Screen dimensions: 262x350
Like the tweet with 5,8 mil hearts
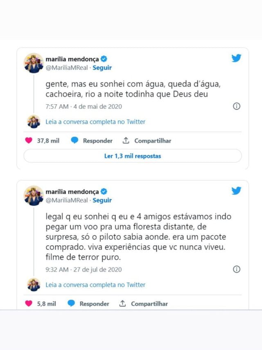(29, 304)
